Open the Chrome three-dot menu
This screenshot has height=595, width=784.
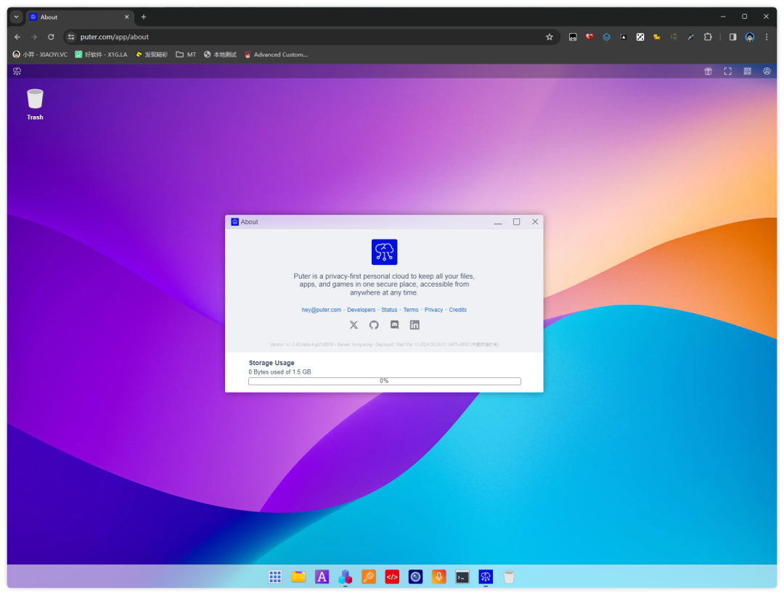[767, 36]
